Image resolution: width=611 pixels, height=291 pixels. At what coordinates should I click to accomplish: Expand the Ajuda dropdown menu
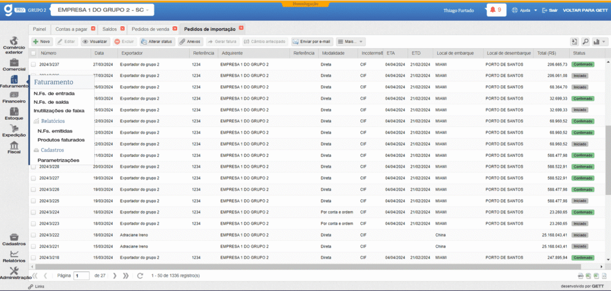(x=522, y=10)
